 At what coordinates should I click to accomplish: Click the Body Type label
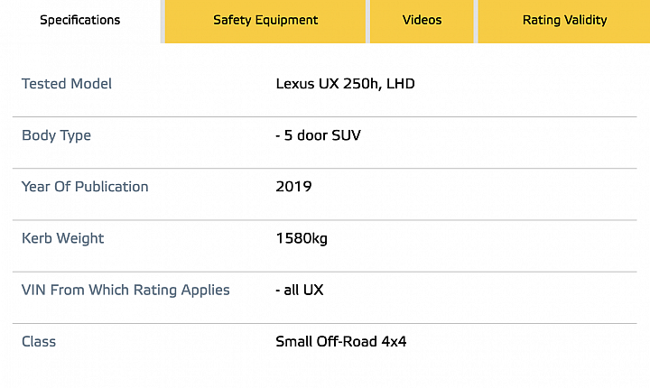coord(56,135)
